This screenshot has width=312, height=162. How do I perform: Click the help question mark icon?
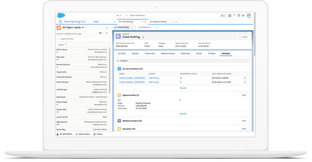(234, 16)
